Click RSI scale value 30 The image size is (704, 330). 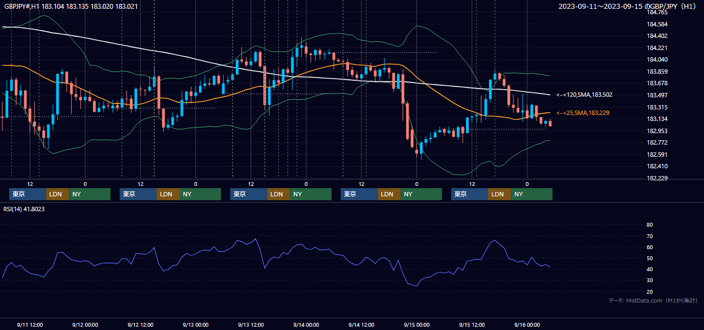click(x=649, y=280)
